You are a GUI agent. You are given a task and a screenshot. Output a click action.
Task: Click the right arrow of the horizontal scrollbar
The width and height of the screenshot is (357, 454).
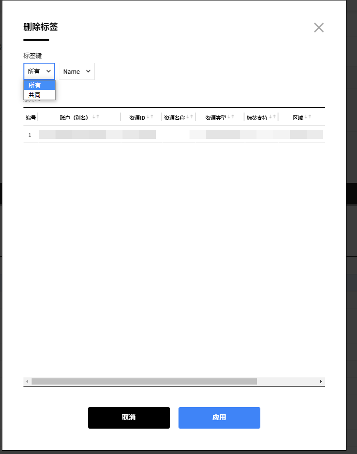321,381
